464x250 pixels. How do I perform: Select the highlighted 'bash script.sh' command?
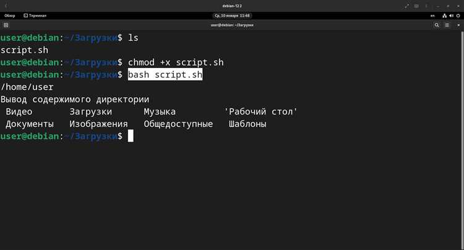pyautogui.click(x=165, y=74)
